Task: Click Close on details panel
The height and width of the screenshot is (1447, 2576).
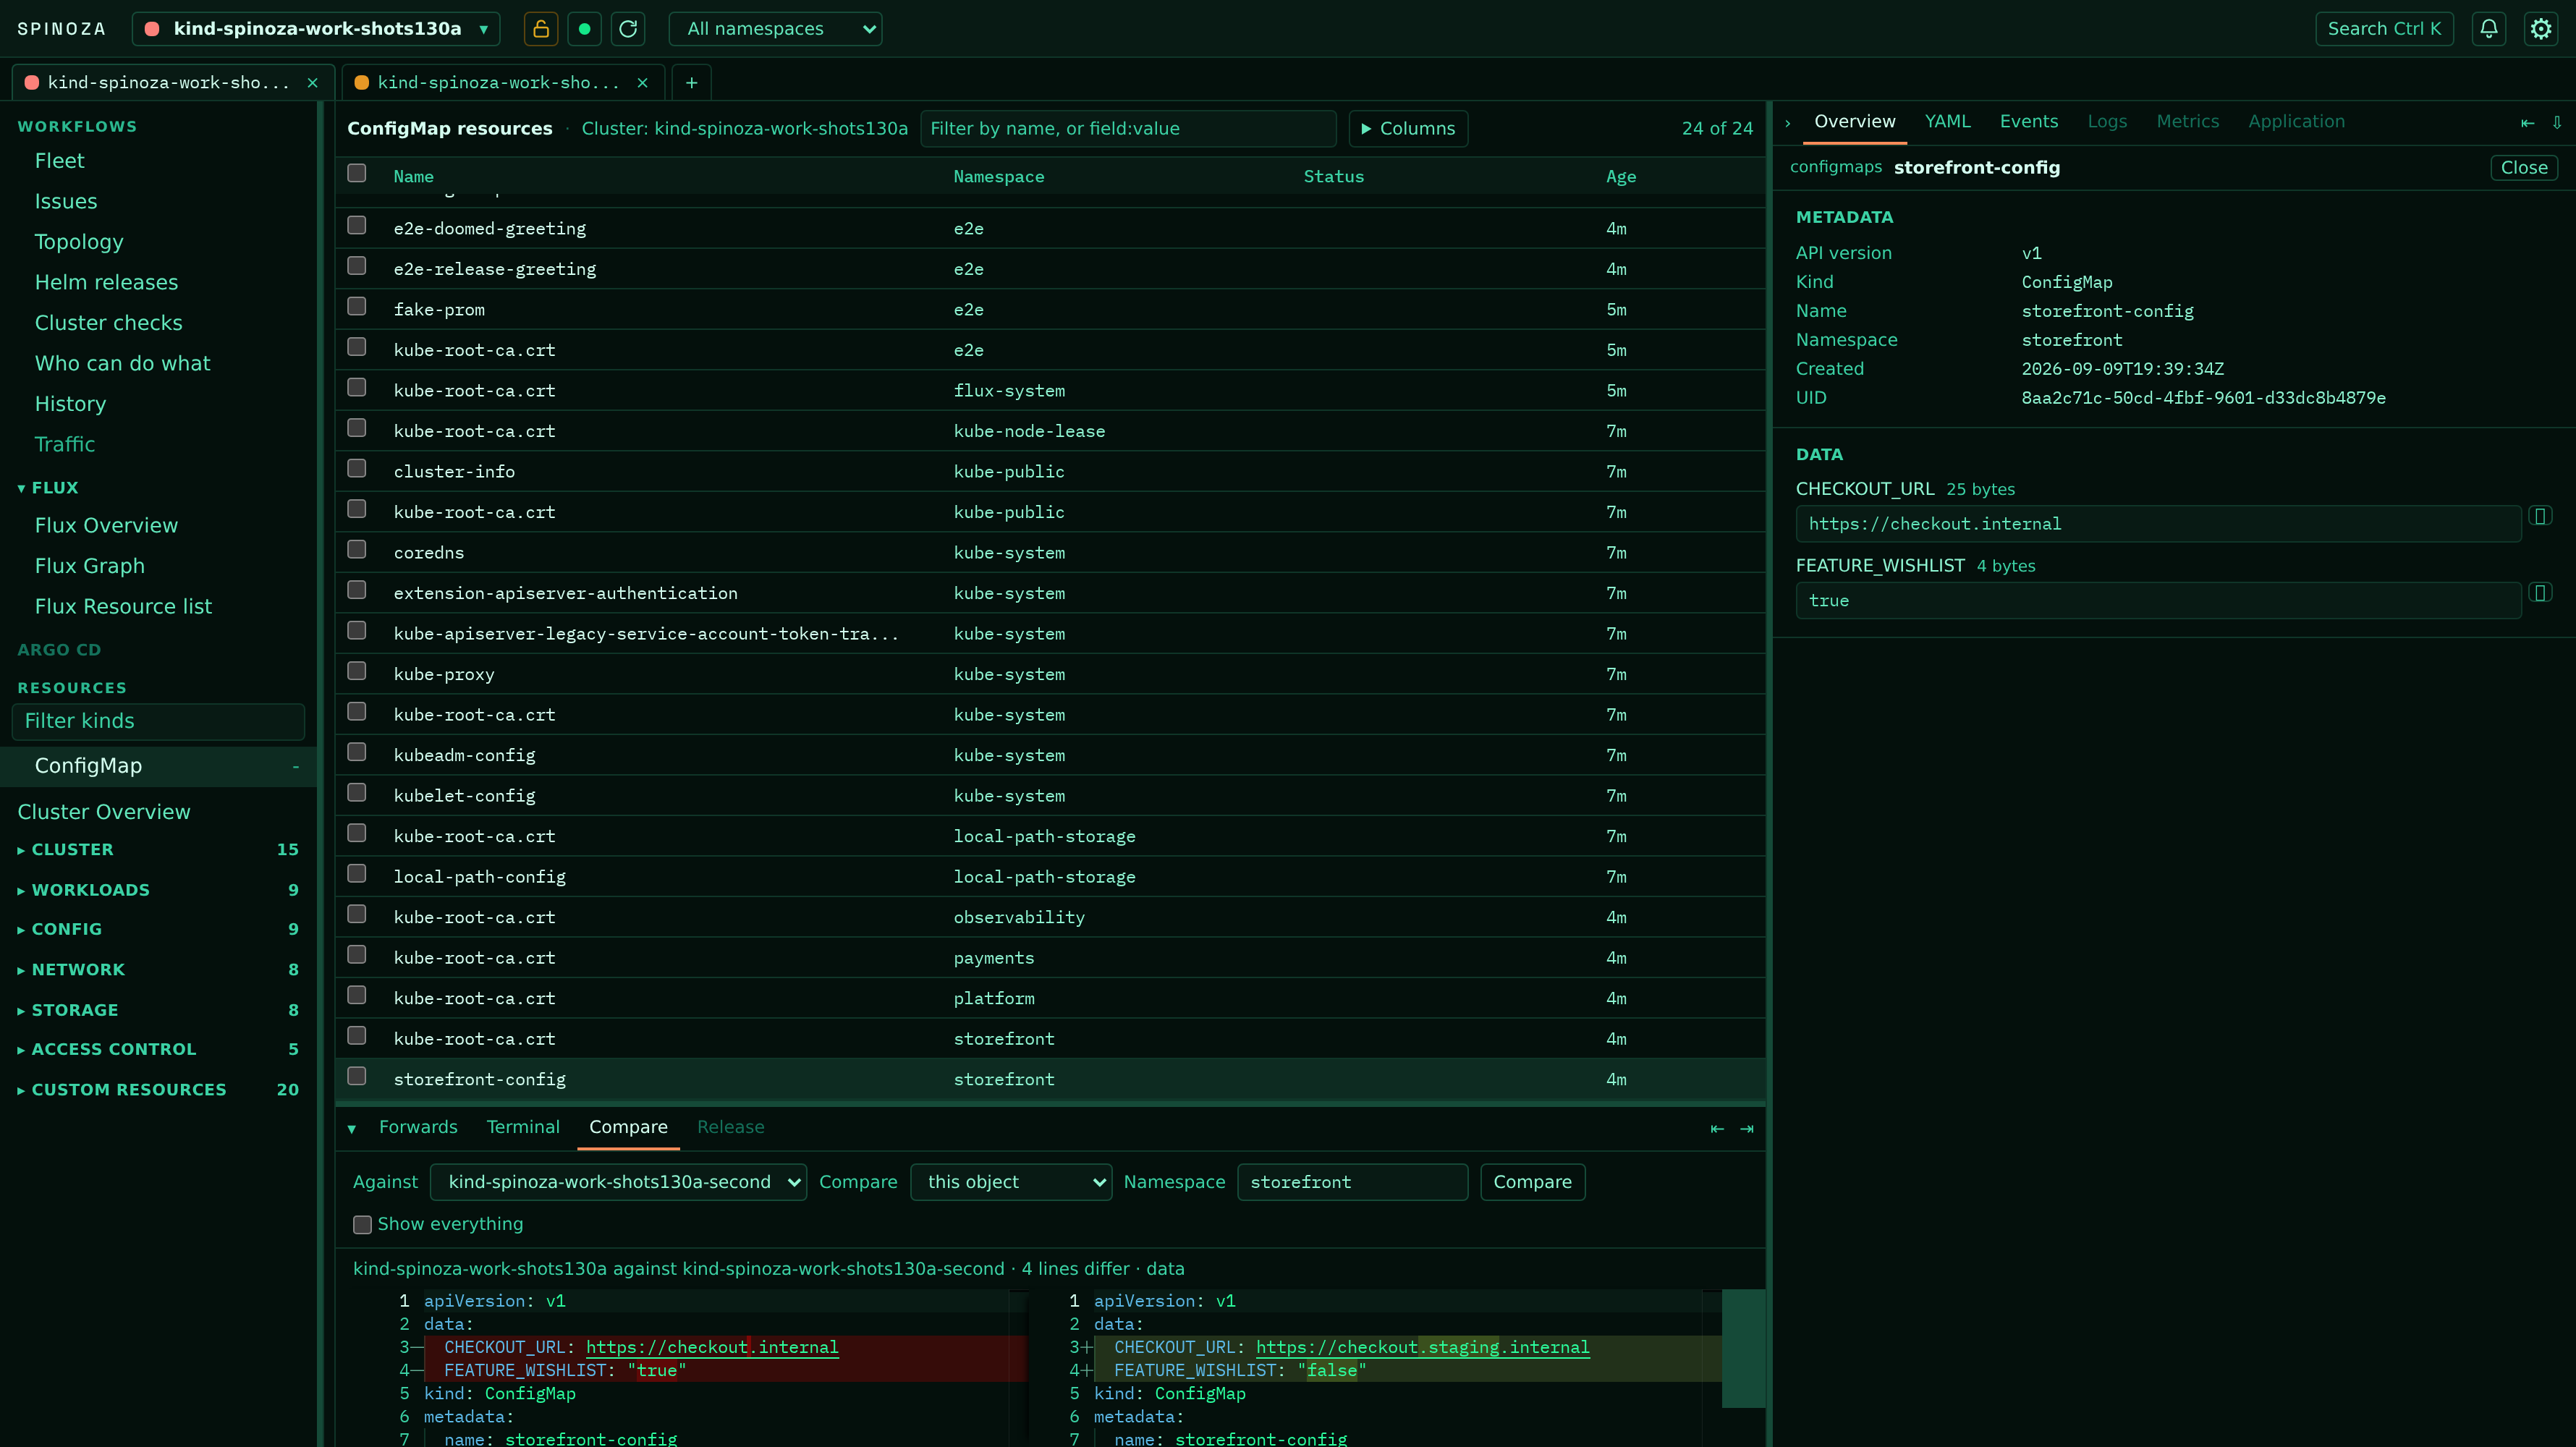Action: click(2524, 168)
